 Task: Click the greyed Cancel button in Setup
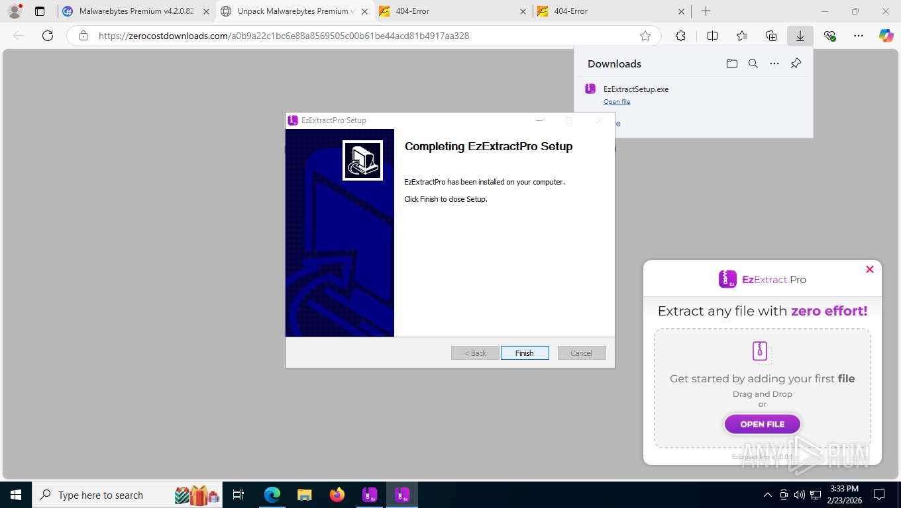pyautogui.click(x=582, y=353)
